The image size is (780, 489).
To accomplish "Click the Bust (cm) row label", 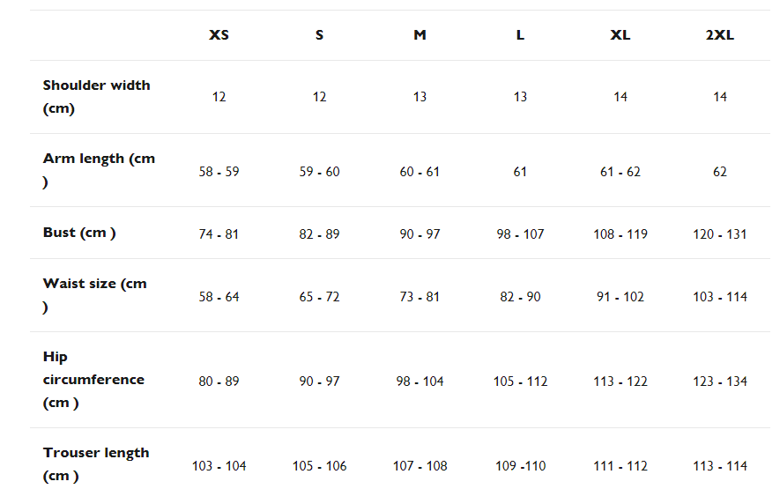I will click(79, 233).
